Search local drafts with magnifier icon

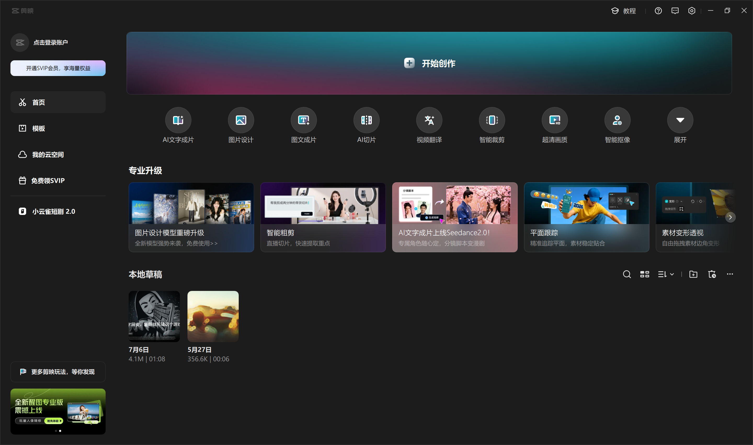[627, 274]
